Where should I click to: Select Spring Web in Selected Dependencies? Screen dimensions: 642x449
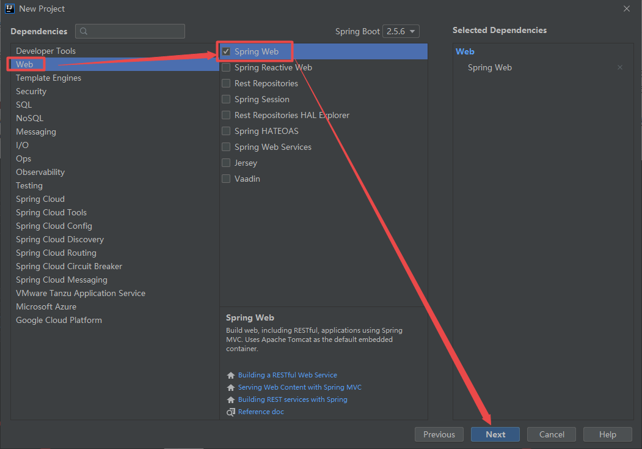click(x=490, y=68)
